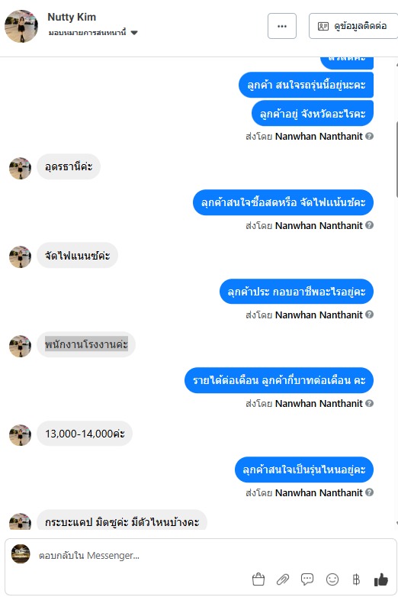Click the avatar next to 'อุดรธานีค่ะ' message
Screen dimensions: 398x597
click(x=20, y=168)
